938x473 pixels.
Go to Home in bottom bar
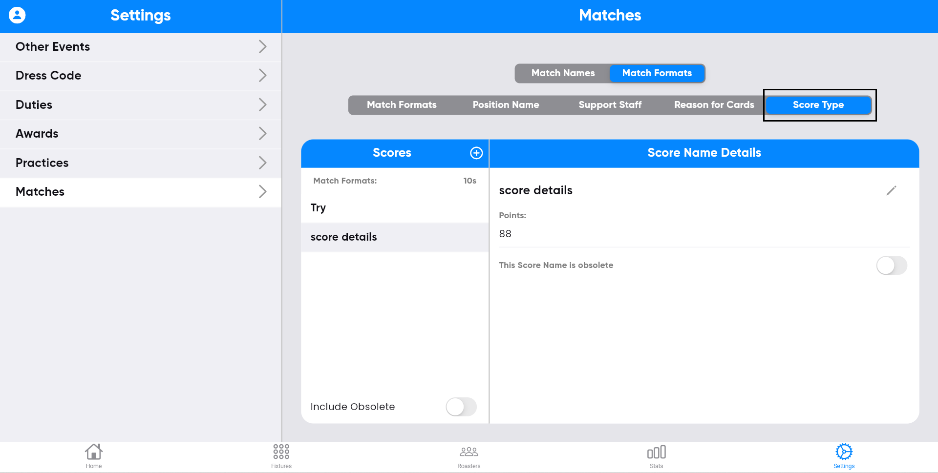93,456
